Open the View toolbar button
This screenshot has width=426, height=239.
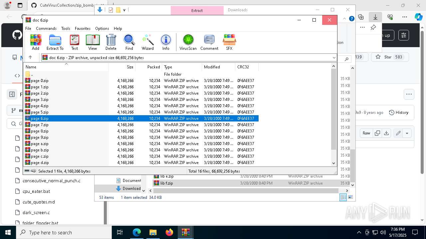coord(93,42)
